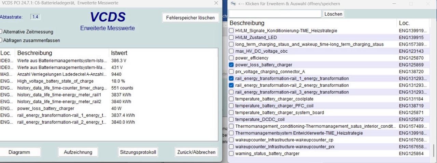This screenshot has width=437, height=163.
Task: Check HVLM_Zustand_LED box
Action: point(231,37)
